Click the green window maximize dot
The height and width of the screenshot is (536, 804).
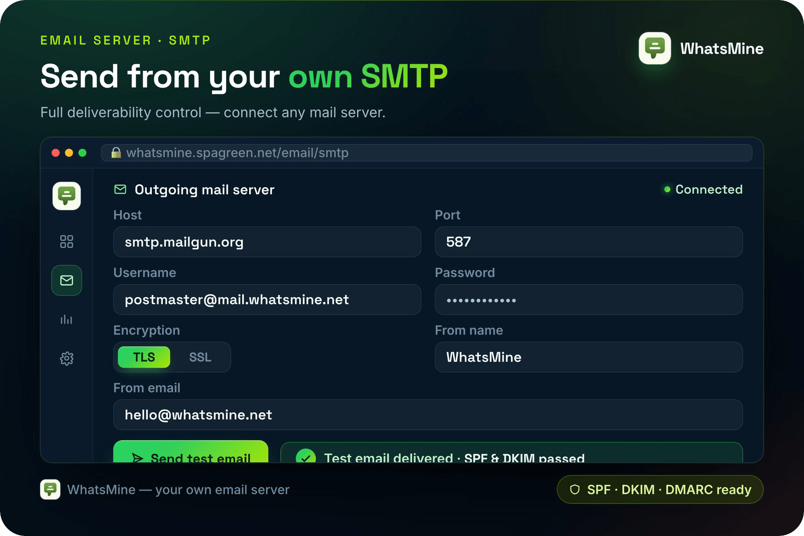(82, 153)
